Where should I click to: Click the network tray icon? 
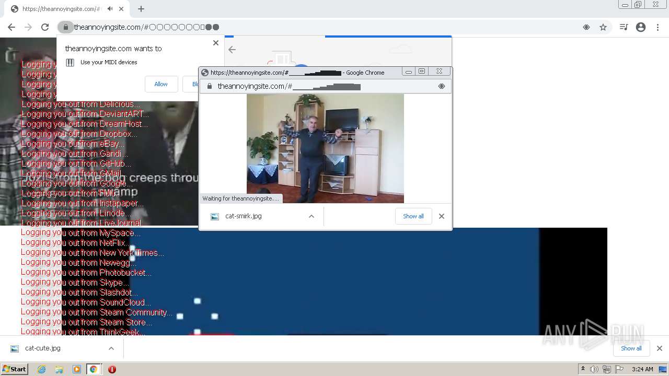[607, 369]
